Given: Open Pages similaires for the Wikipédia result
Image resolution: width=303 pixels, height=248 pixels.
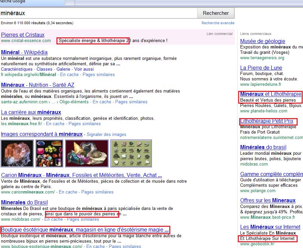Looking at the screenshot, I should coord(98,75).
